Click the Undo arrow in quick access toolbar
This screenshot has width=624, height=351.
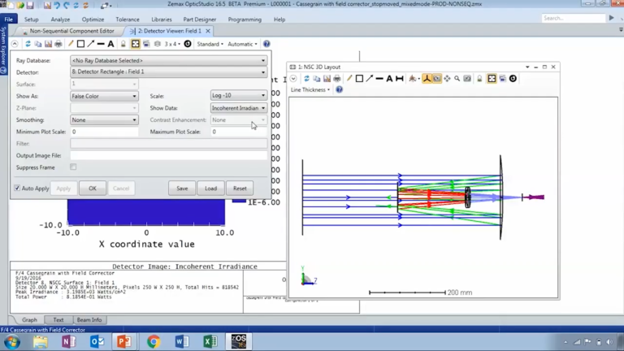pos(57,5)
